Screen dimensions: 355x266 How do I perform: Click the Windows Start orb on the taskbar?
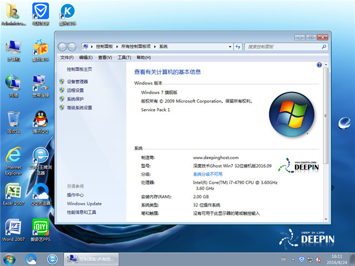(10, 258)
